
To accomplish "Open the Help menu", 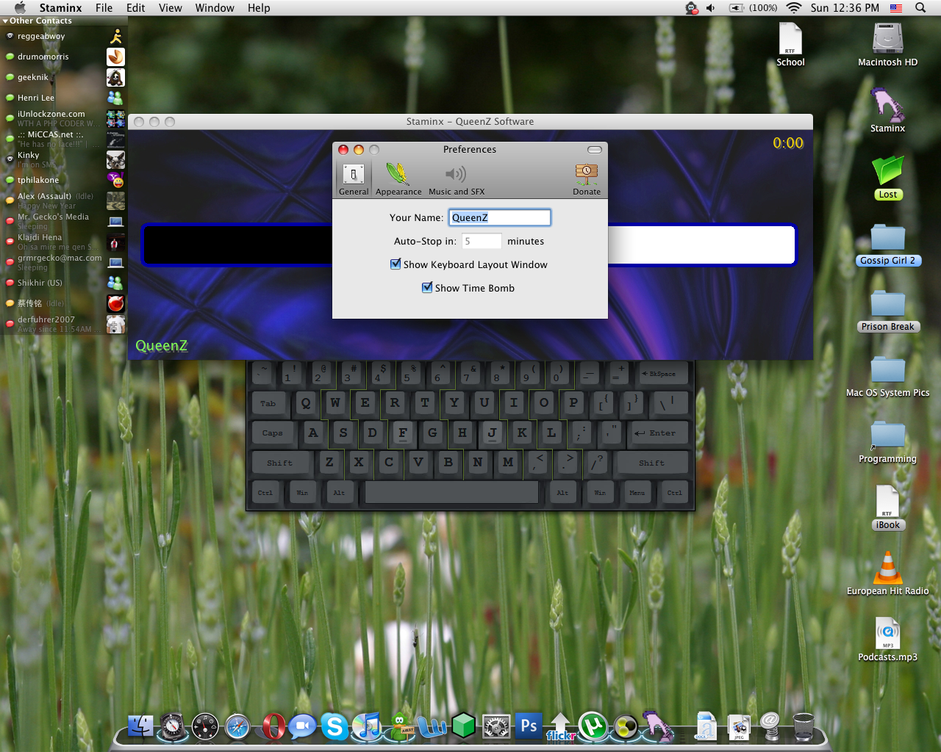I will tap(259, 8).
